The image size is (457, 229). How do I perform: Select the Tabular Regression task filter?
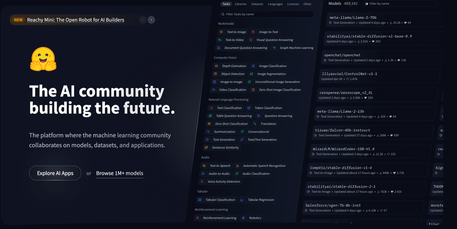[257, 200]
